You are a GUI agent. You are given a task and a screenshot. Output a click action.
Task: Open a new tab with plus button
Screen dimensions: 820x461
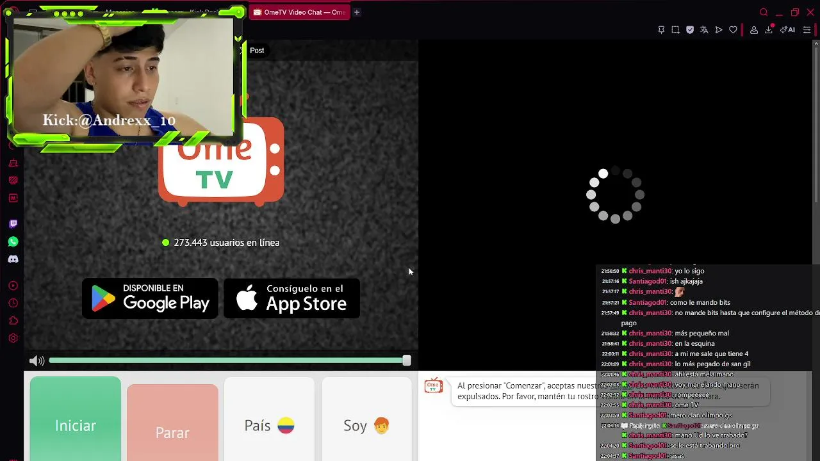click(357, 12)
